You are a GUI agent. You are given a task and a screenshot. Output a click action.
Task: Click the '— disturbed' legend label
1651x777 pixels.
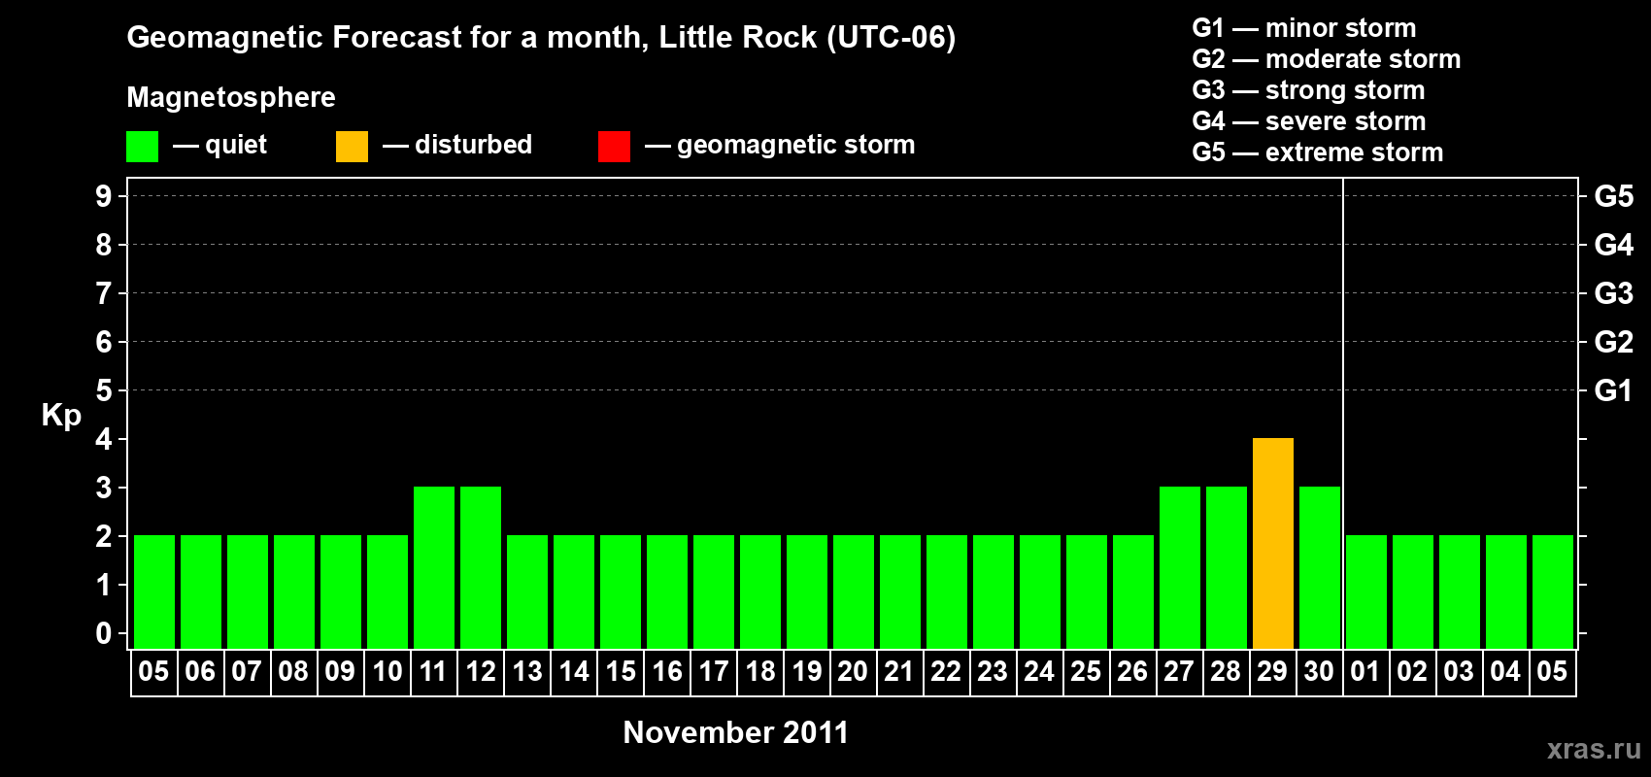(x=457, y=145)
